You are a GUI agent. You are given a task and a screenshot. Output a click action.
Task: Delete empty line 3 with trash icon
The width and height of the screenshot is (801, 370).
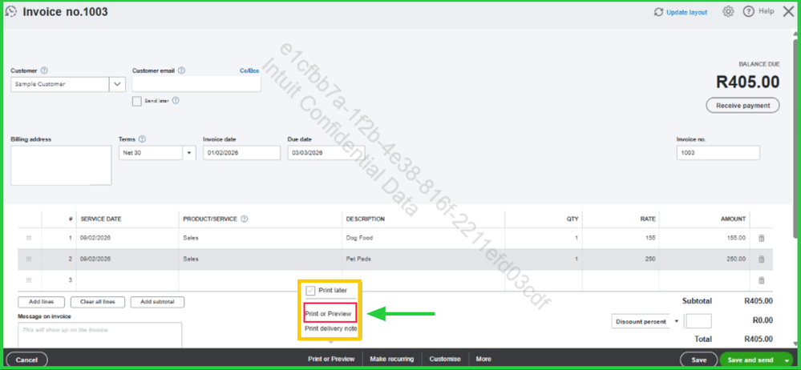coord(761,280)
